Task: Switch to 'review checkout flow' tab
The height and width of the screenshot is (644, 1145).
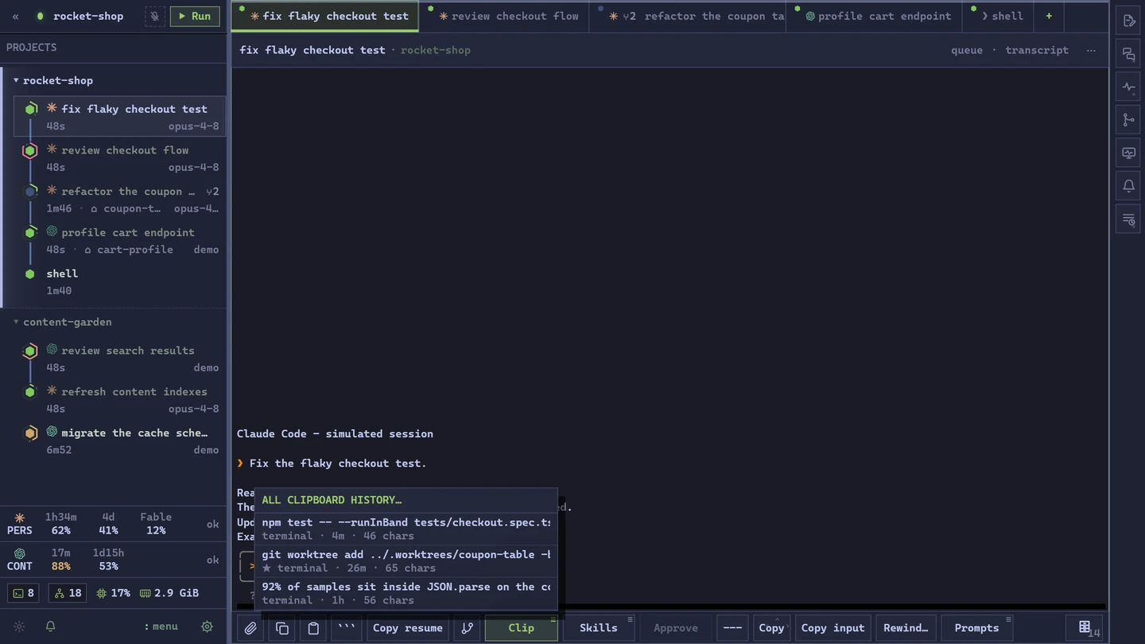Action: click(x=504, y=16)
